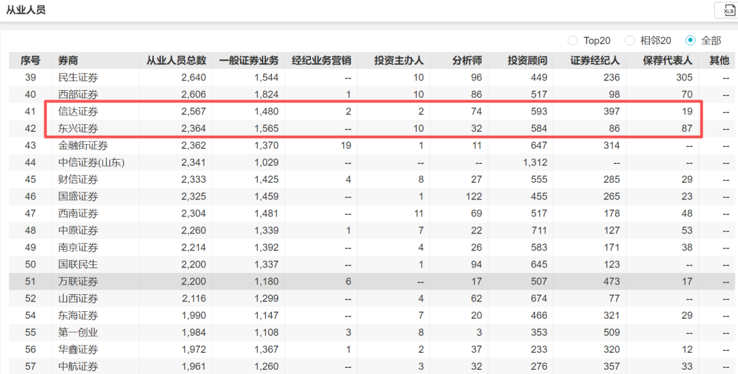
Task: Select the 金融街证券 row name
Action: click(83, 145)
